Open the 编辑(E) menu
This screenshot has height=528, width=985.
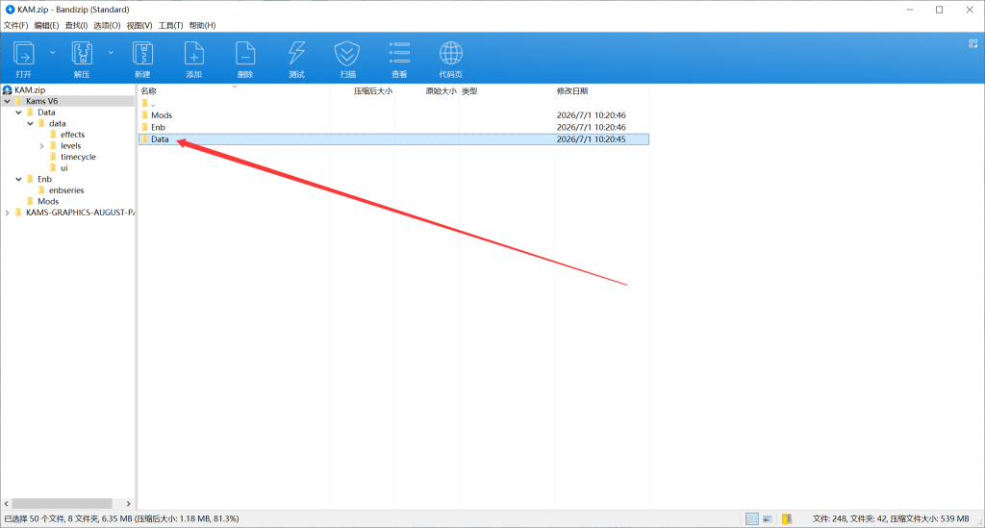pos(46,25)
